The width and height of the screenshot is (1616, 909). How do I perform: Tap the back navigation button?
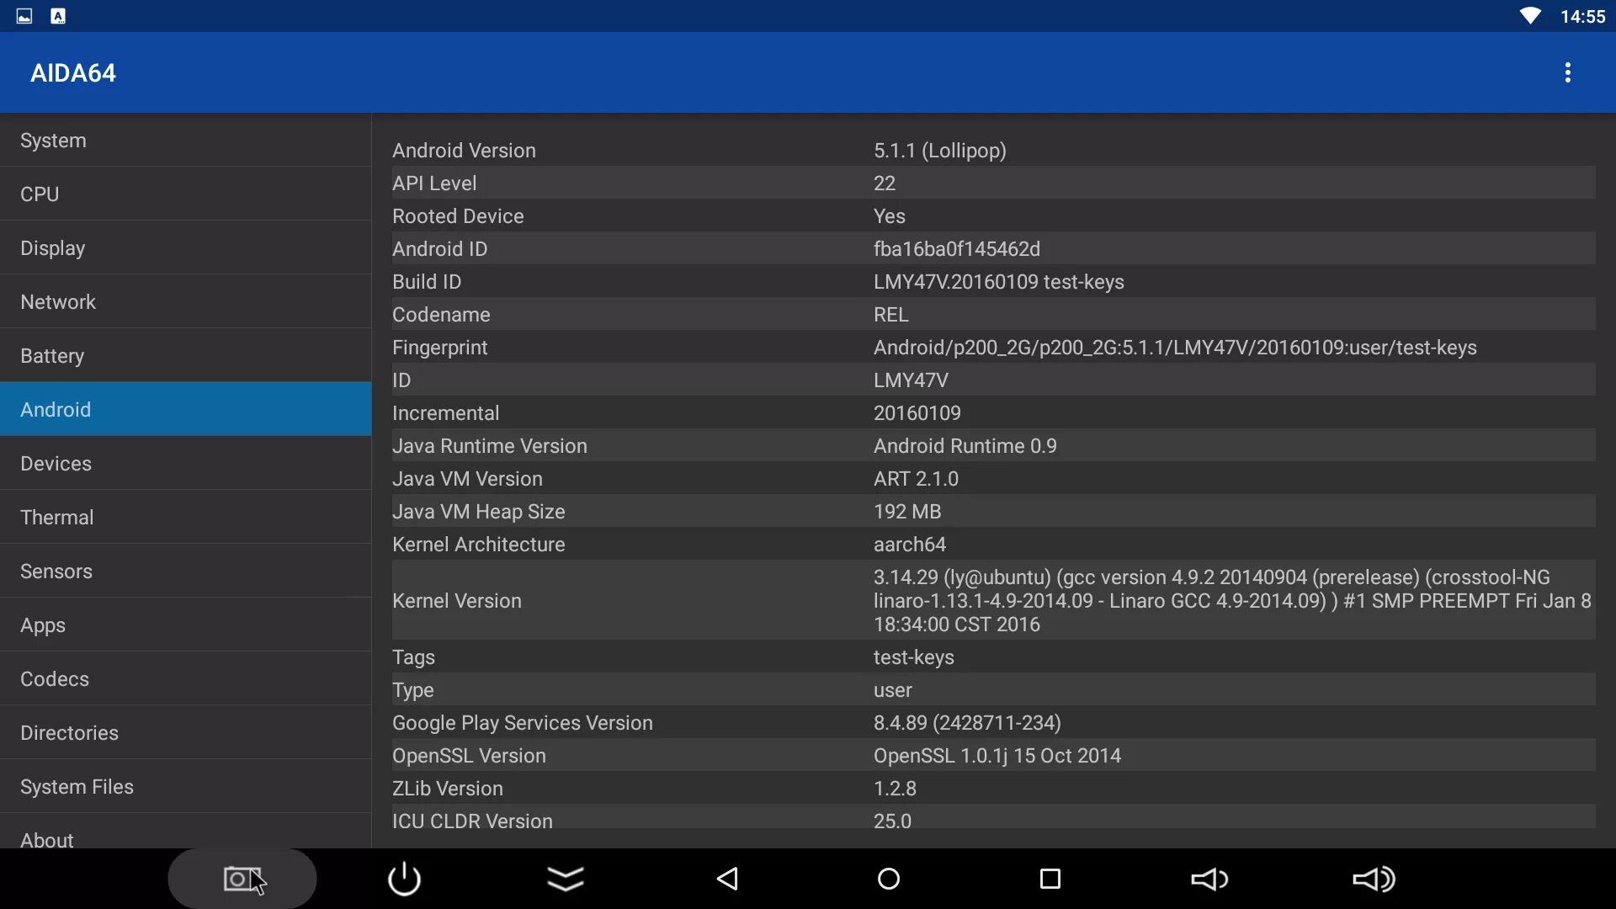click(x=727, y=878)
